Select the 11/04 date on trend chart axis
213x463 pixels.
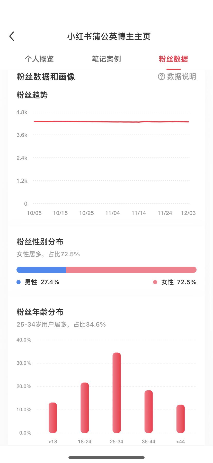coord(112,213)
